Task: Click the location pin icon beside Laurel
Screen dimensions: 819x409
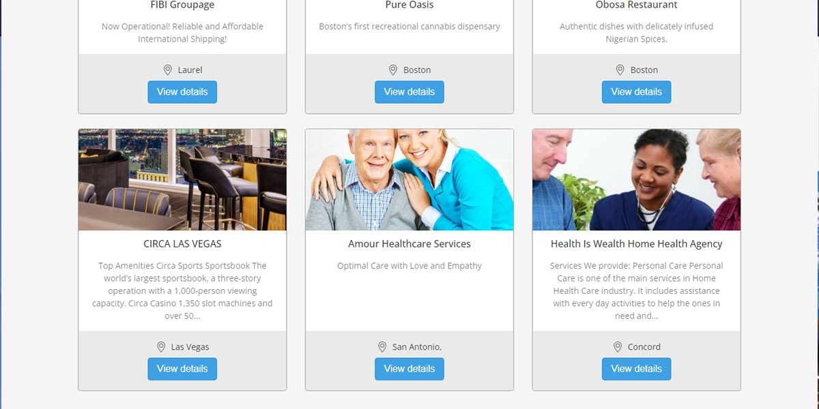Action: tap(167, 70)
